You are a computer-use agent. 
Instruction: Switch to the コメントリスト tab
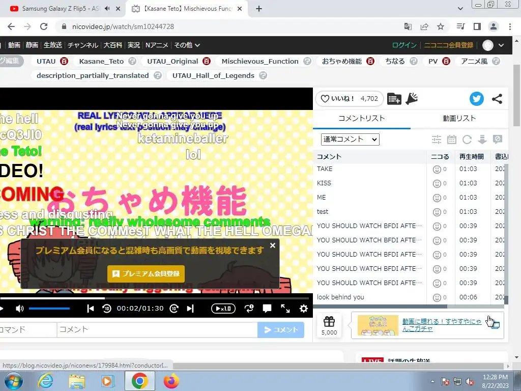(362, 118)
